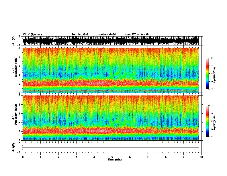Click the "-3" label on ch.1 colorbar
The height and width of the screenshot is (176, 227).
point(212,58)
